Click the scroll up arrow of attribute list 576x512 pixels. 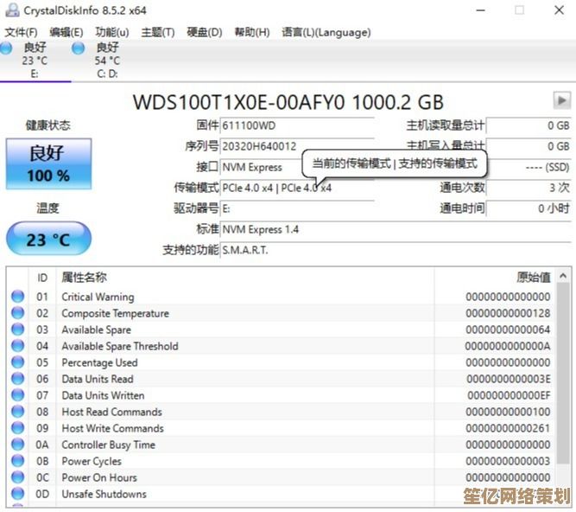(563, 276)
